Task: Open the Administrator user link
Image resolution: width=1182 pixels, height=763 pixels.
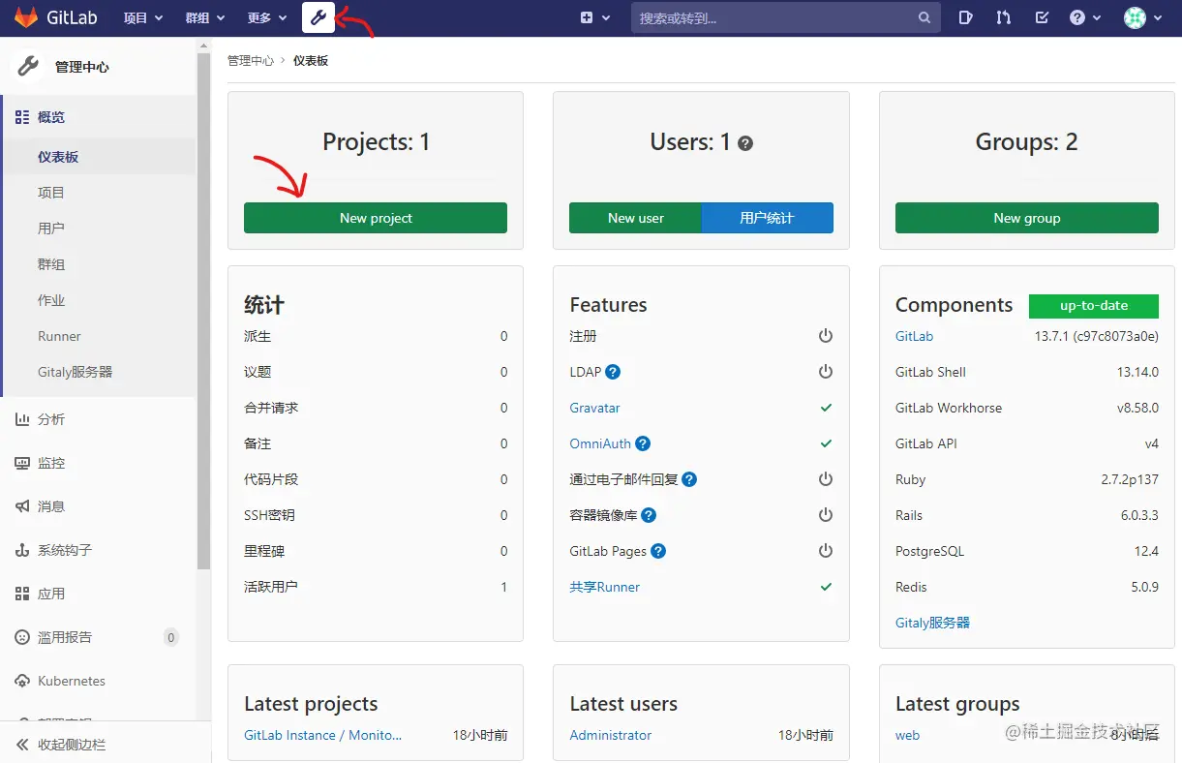Action: pos(611,735)
